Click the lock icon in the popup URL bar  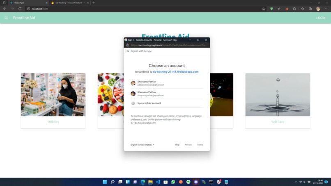127,45
